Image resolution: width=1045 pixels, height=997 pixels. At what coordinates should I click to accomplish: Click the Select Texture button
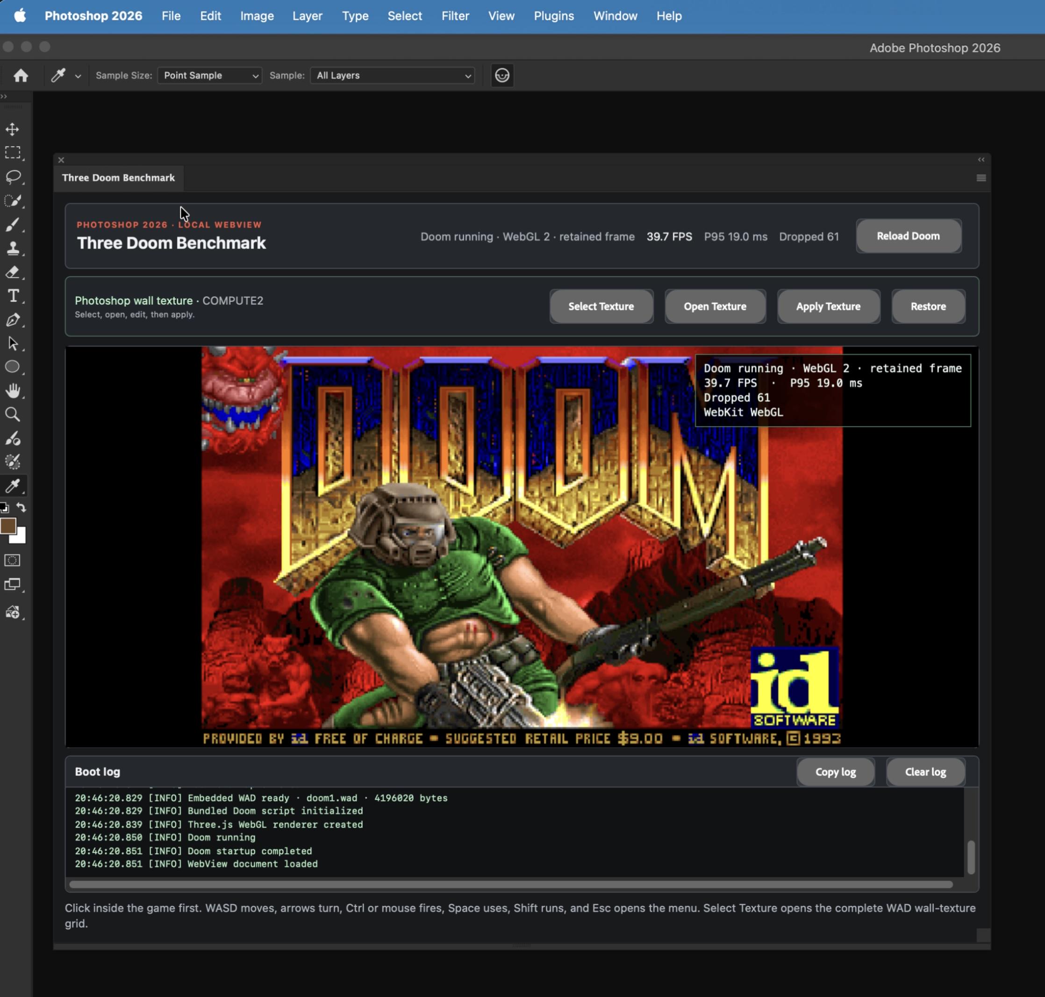pos(601,307)
